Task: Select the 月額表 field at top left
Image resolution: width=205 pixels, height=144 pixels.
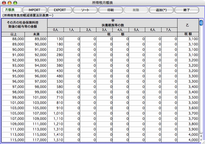Action: click(x=12, y=10)
